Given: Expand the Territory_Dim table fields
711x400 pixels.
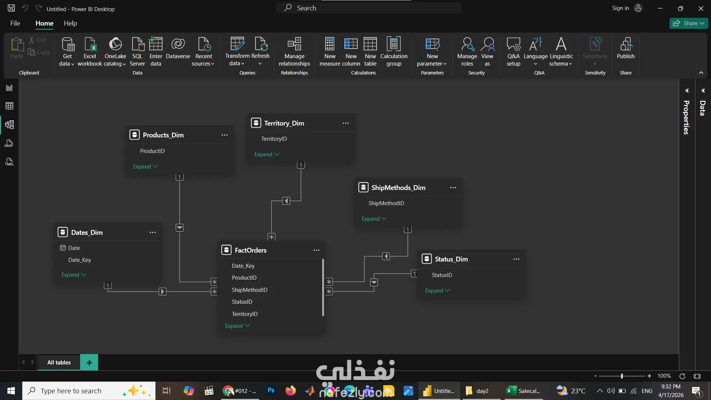Looking at the screenshot, I should pos(267,154).
